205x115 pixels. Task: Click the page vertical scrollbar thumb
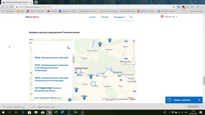(204, 80)
